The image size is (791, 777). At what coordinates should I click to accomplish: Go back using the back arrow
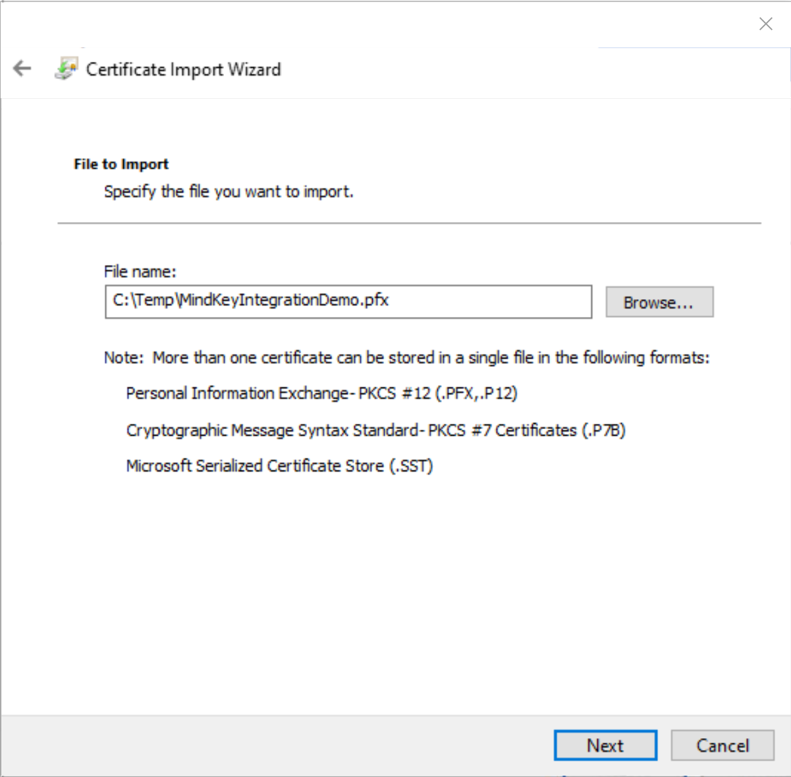[22, 69]
